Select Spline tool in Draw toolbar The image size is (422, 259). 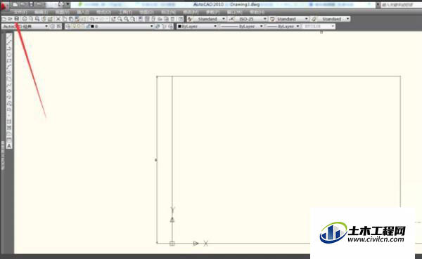point(9,85)
